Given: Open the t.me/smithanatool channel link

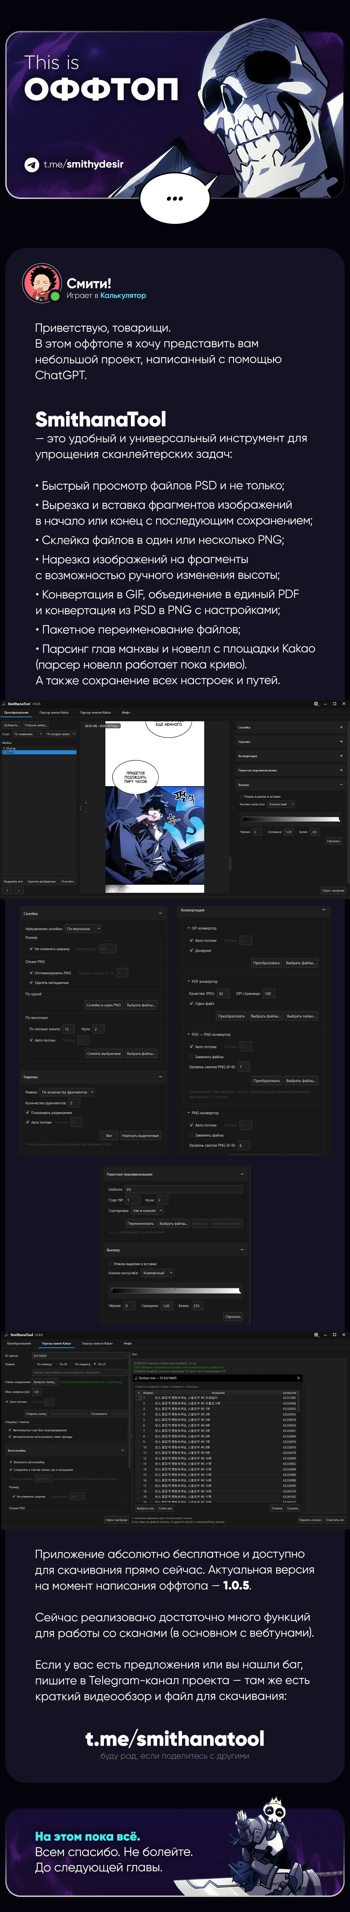Looking at the screenshot, I should [x=175, y=1738].
